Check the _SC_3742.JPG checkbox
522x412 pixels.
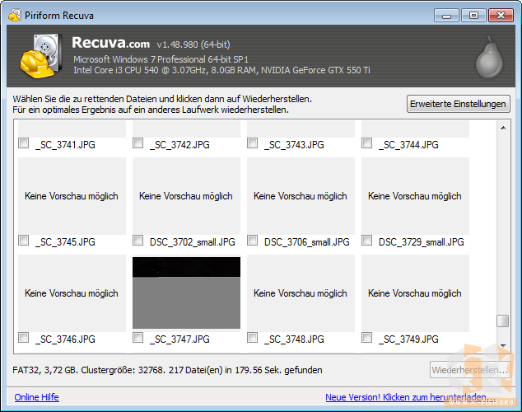(137, 143)
